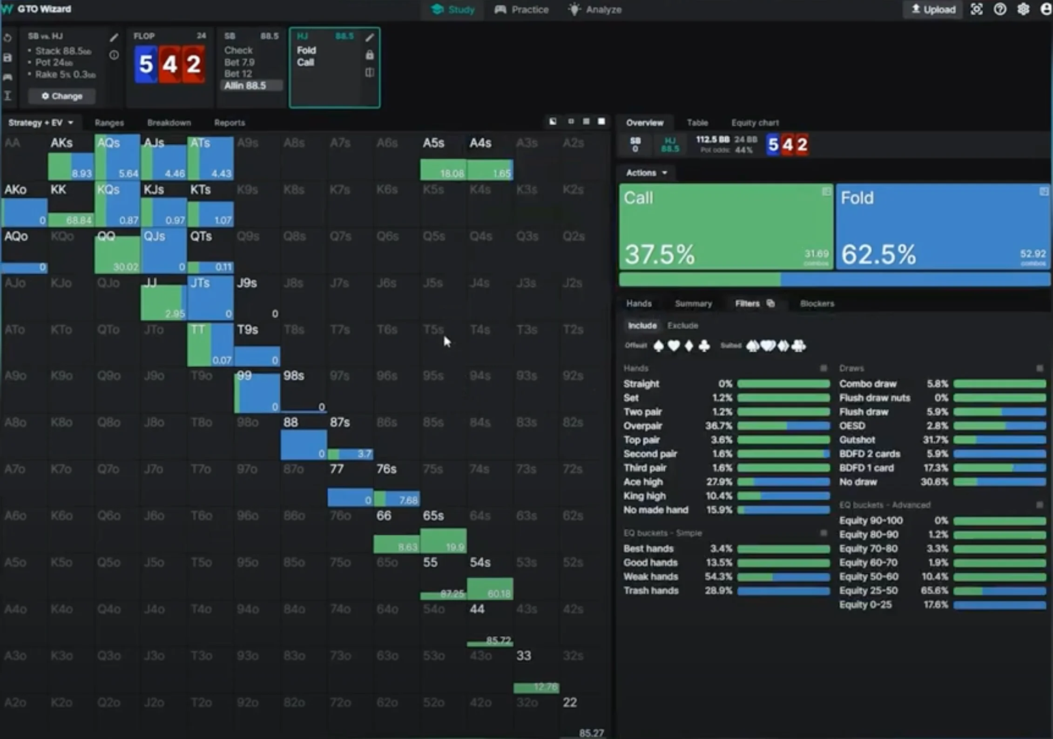The height and width of the screenshot is (739, 1053).
Task: Expand the Actions dropdown
Action: point(647,173)
